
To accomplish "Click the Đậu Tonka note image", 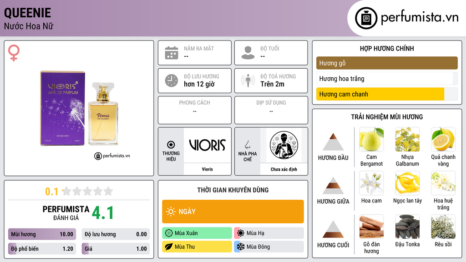I will click(407, 227).
